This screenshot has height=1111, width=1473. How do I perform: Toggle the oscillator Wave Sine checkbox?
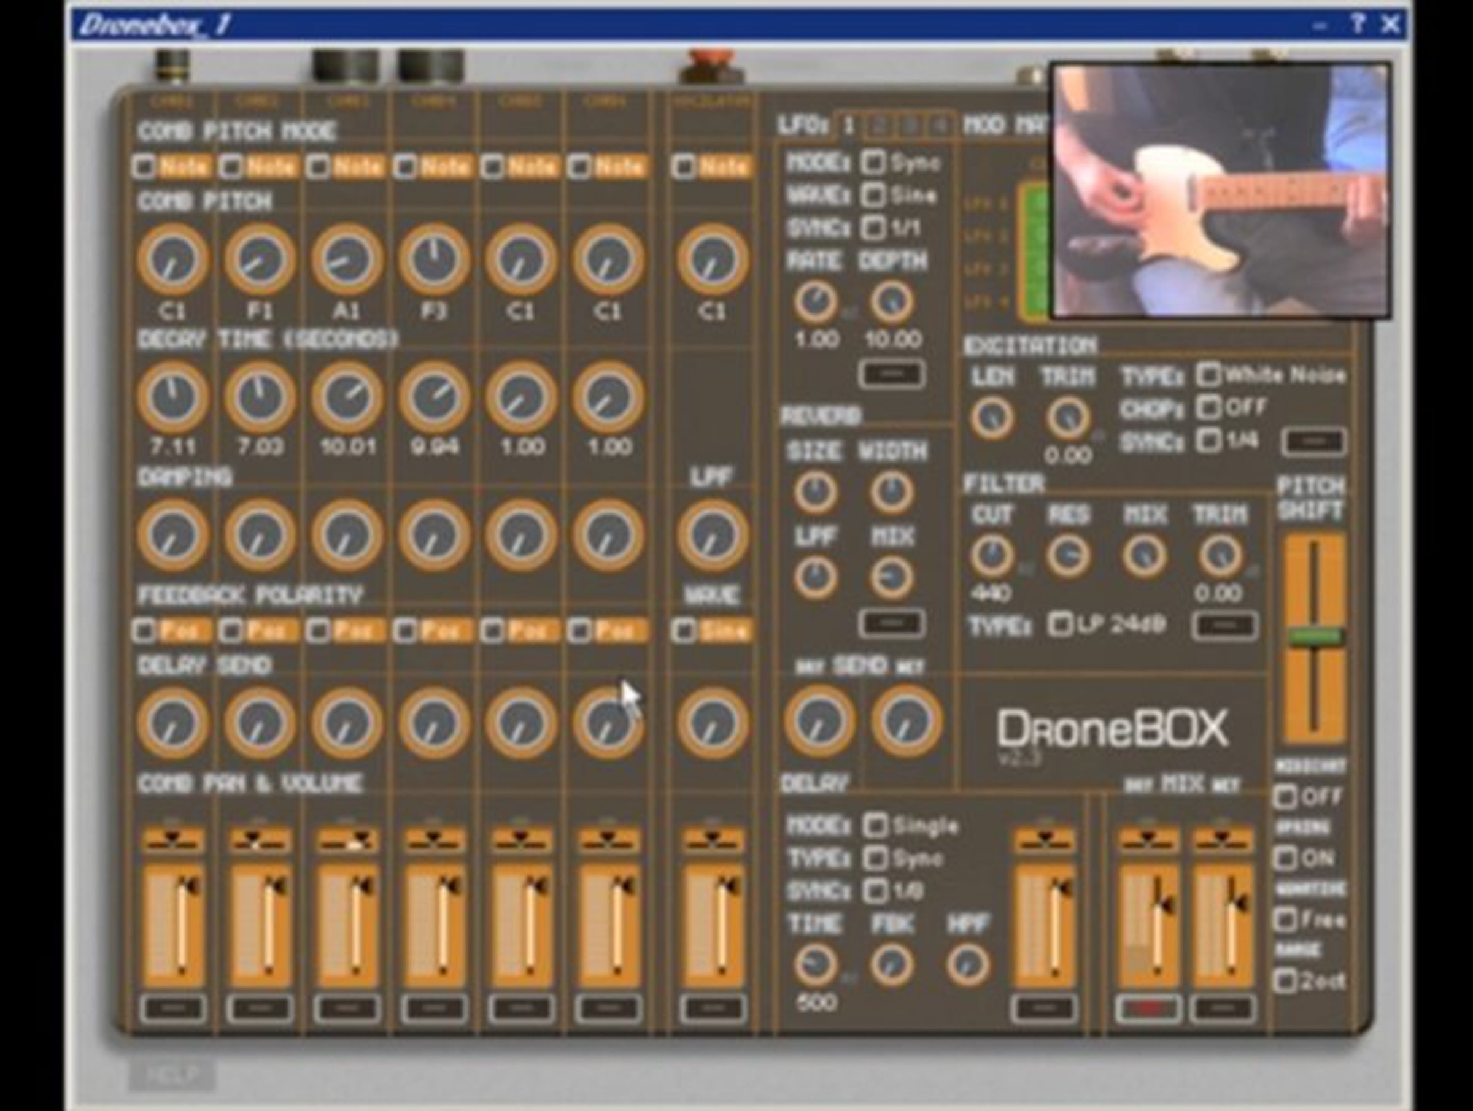pos(683,631)
